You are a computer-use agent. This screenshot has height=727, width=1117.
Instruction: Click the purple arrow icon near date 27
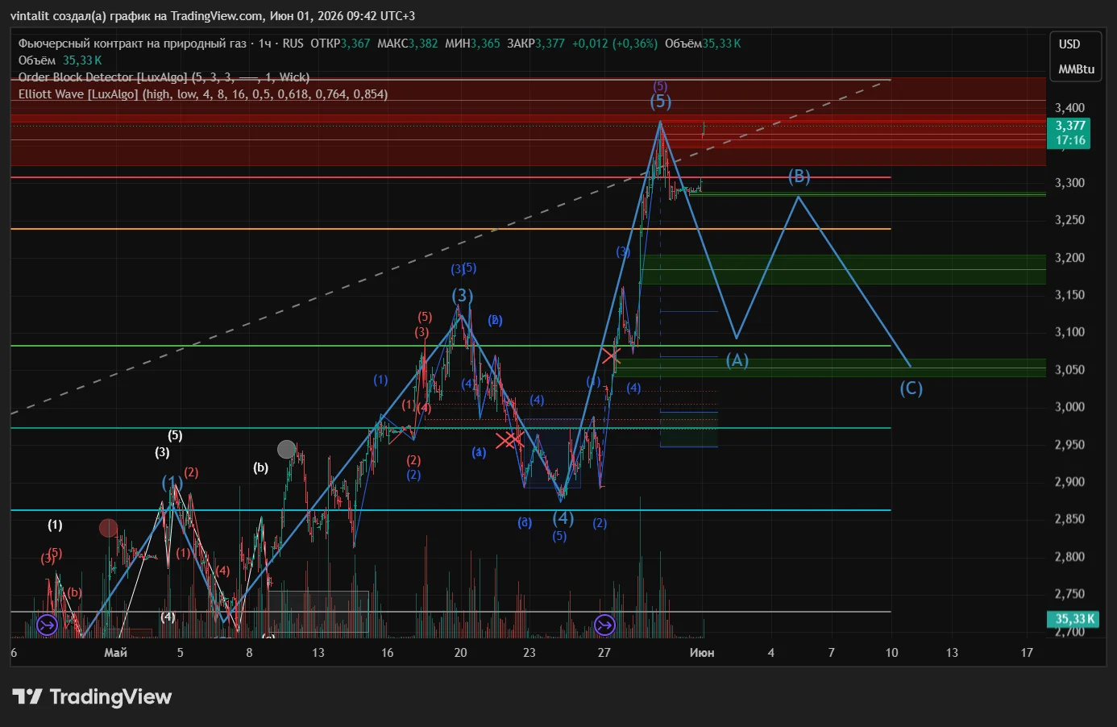[x=604, y=625]
